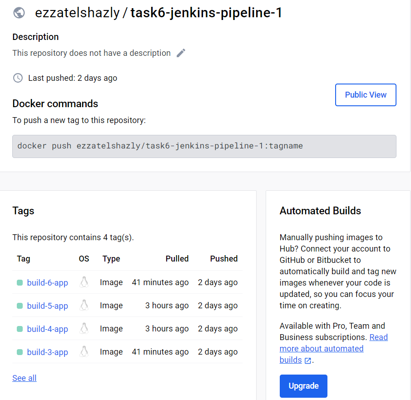The height and width of the screenshot is (400, 411).
Task: Open Read more about automated builds link
Action: click(378, 337)
